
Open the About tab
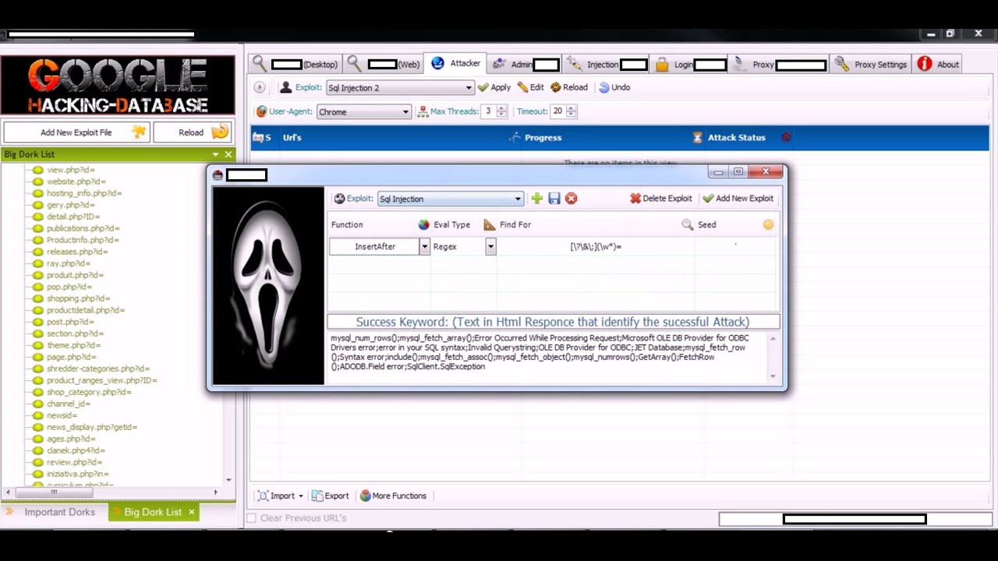pyautogui.click(x=938, y=65)
